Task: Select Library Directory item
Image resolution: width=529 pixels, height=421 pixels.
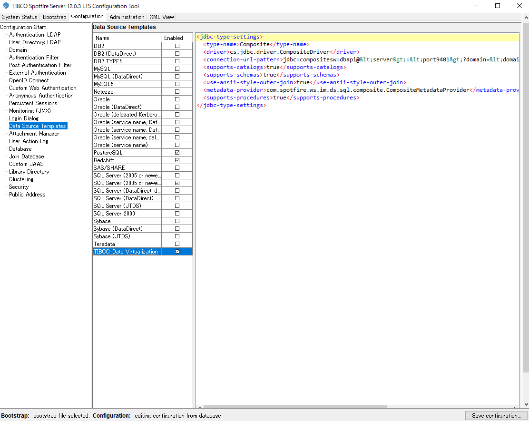Action: 29,172
